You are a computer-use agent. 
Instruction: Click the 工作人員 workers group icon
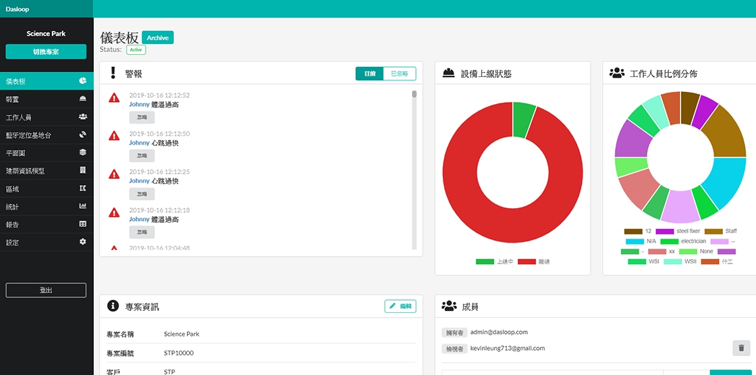pos(82,117)
